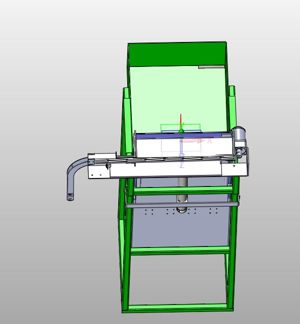Select the long white conveyor side plate

point(166,170)
